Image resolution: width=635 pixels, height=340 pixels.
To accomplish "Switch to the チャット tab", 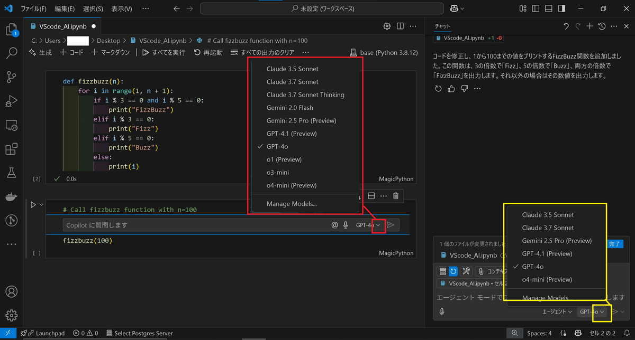I will coord(442,25).
